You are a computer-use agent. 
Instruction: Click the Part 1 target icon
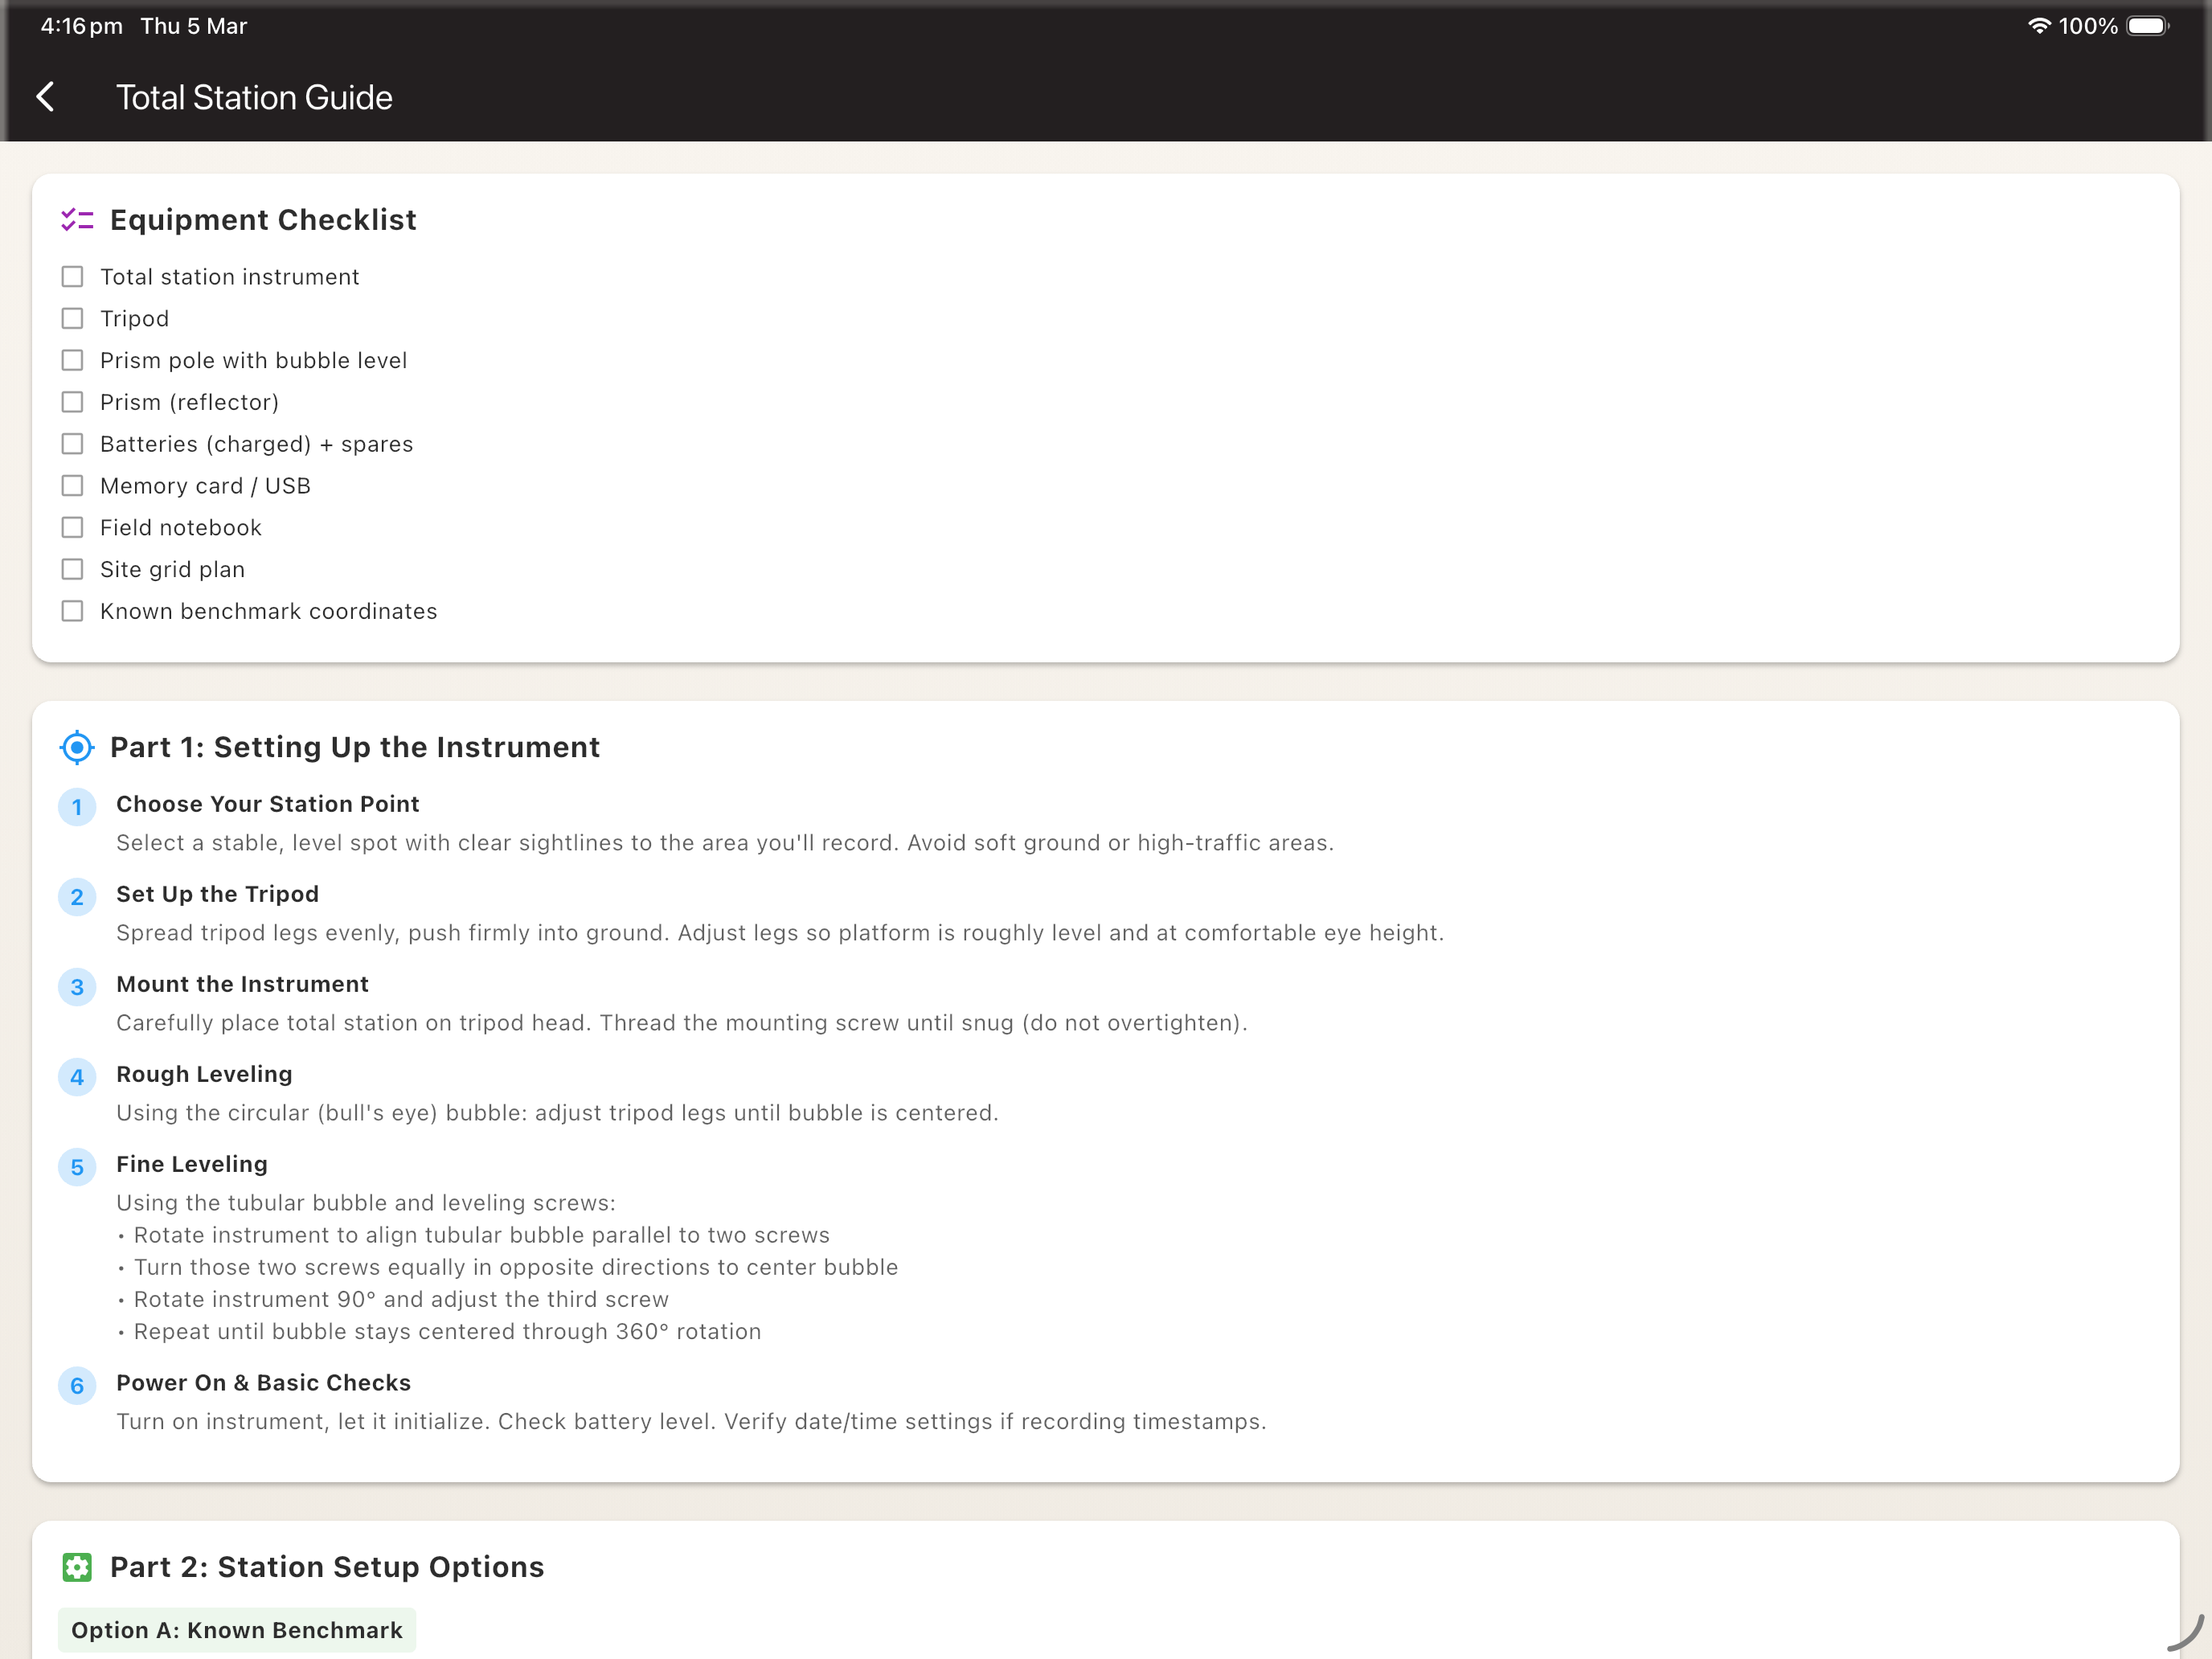click(77, 747)
